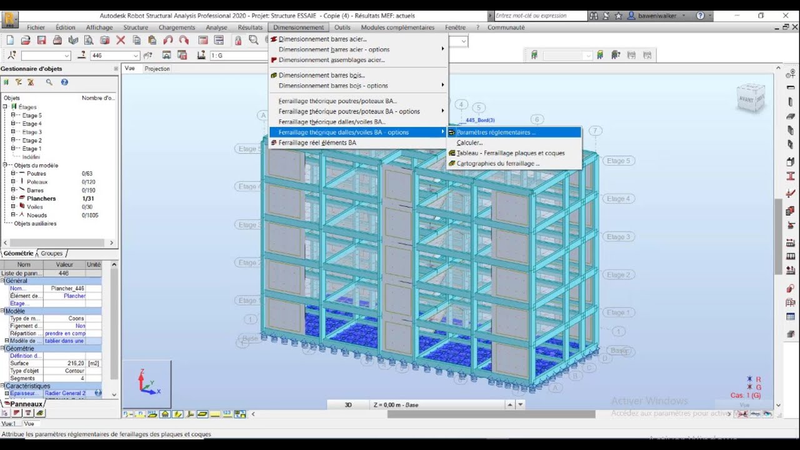Click the favorites star icon
Screen dimensions: 800x450
619,16
